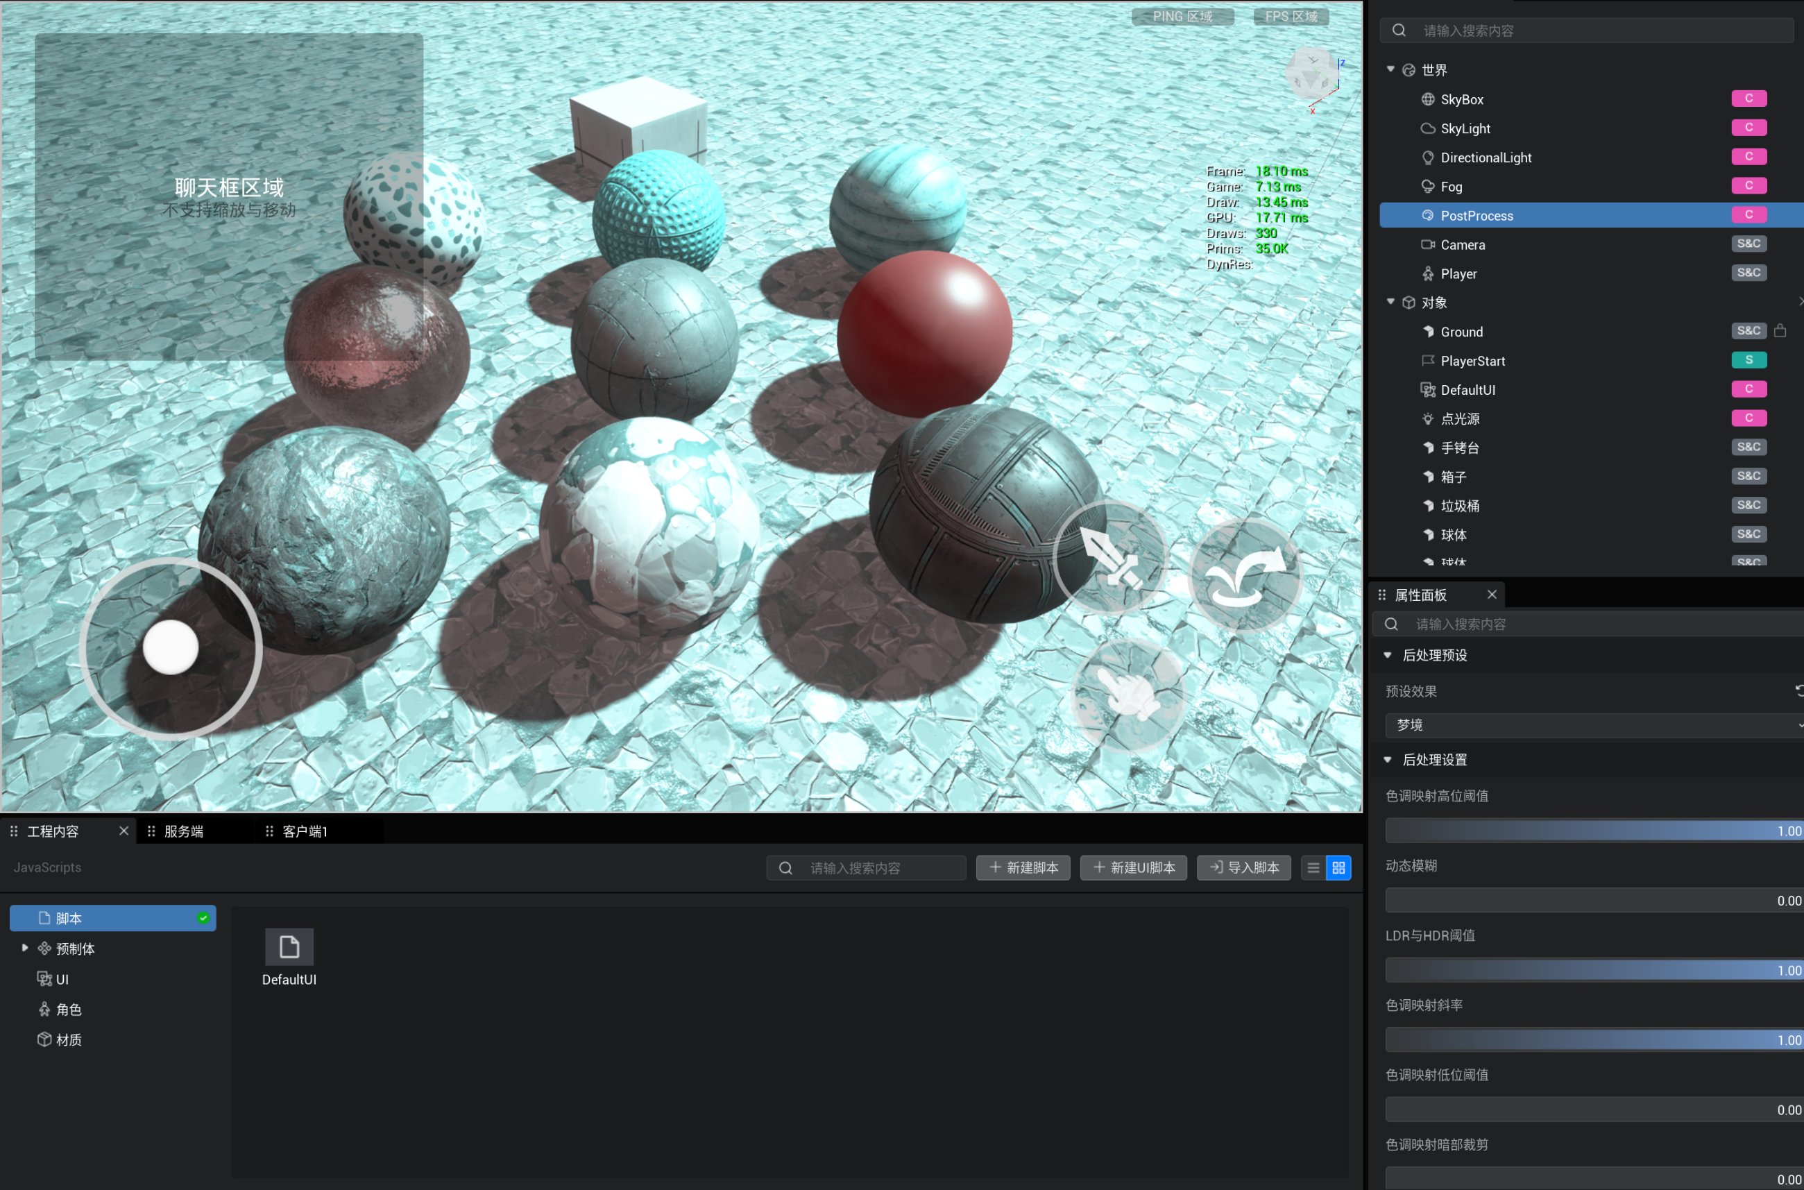
Task: Select the PlayerStart flag icon
Action: pyautogui.click(x=1427, y=361)
